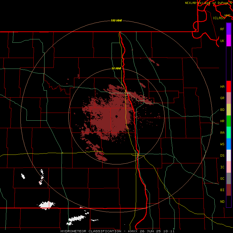233x233 pixels.
Task: Click the HA red legend swatch
Action: click(x=229, y=86)
